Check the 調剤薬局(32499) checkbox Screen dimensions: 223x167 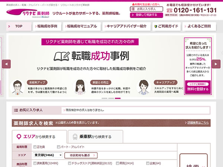click(35, 163)
